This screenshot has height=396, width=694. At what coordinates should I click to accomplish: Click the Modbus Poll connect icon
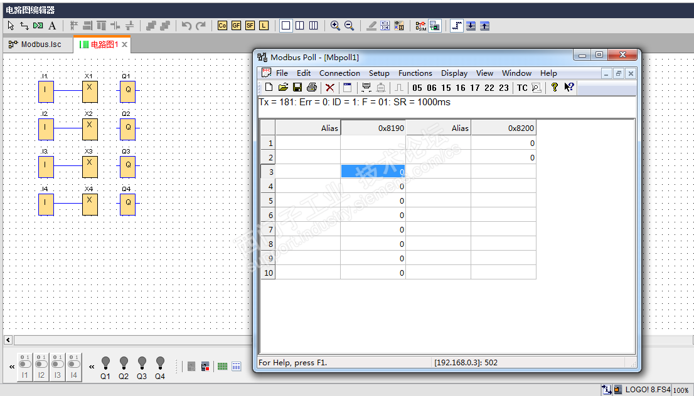tap(366, 88)
